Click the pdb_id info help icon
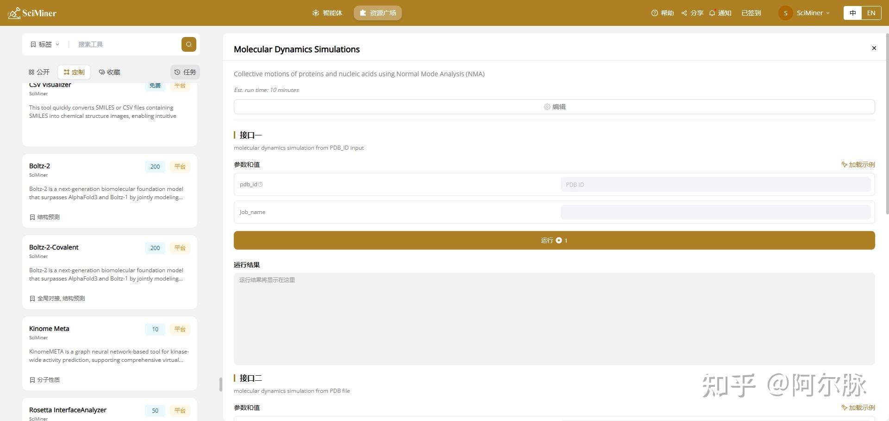Screen dimensions: 889x421 click(260, 184)
